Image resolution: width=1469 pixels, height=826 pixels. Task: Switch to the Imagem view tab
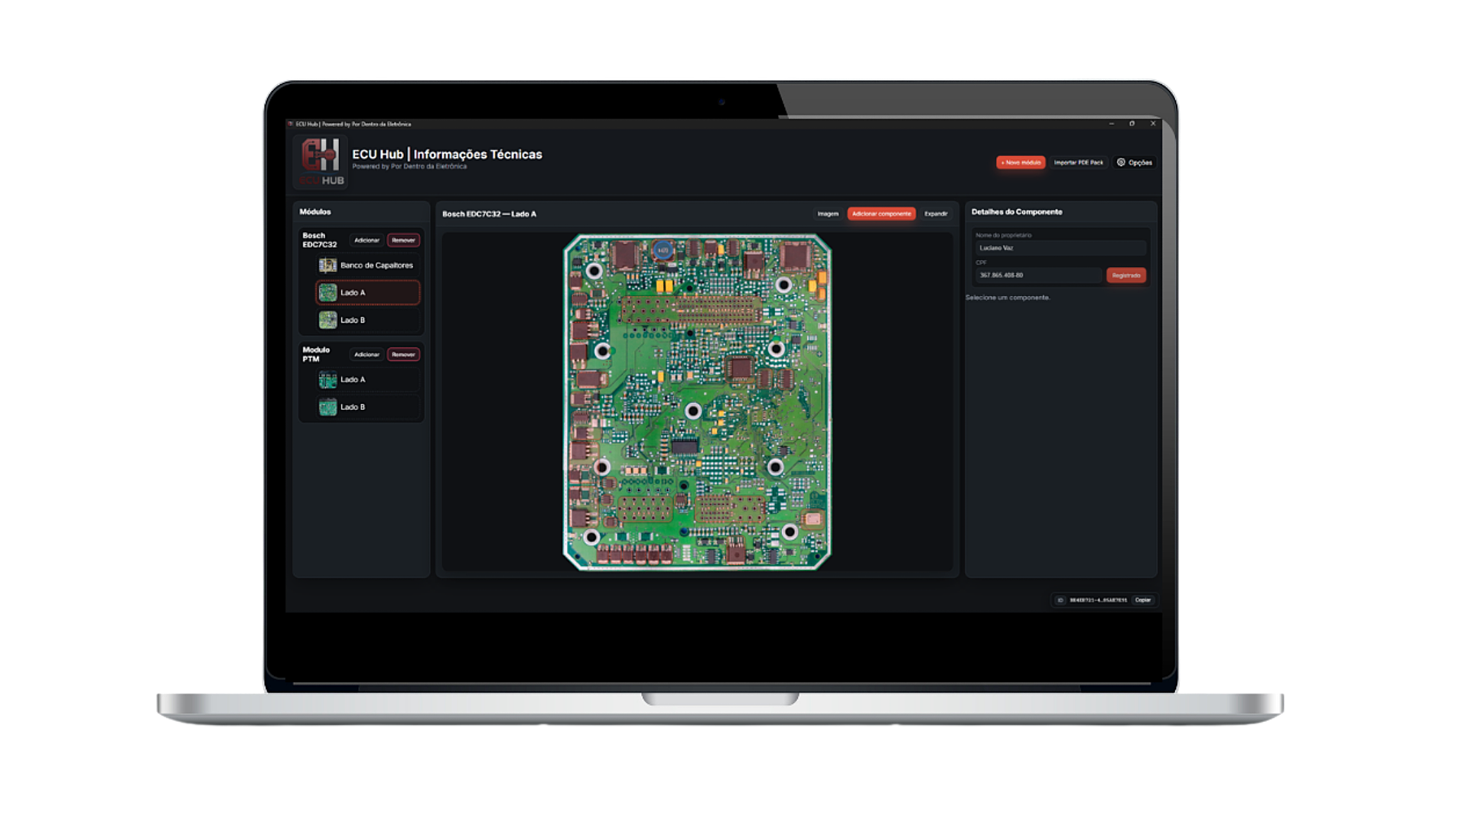coord(827,214)
